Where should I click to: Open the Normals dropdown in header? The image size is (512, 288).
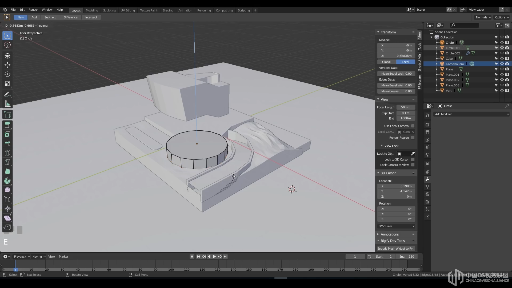click(483, 17)
